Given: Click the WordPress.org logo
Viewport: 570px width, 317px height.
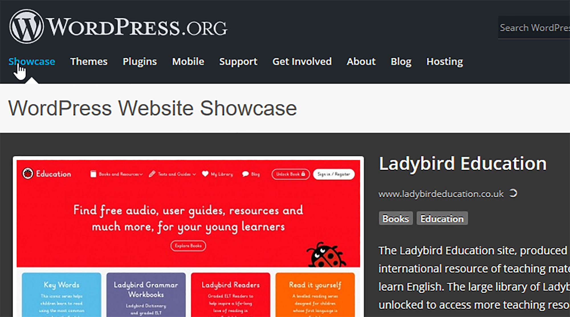Looking at the screenshot, I should (118, 27).
